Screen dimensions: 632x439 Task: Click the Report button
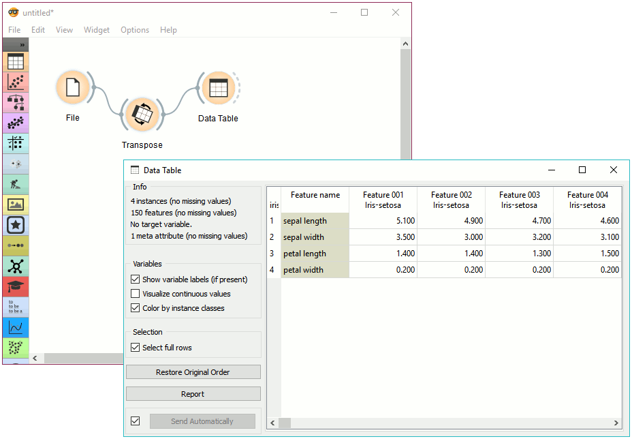tap(193, 394)
